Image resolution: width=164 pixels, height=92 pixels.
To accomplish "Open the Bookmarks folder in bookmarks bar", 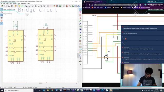I will point(87,8).
